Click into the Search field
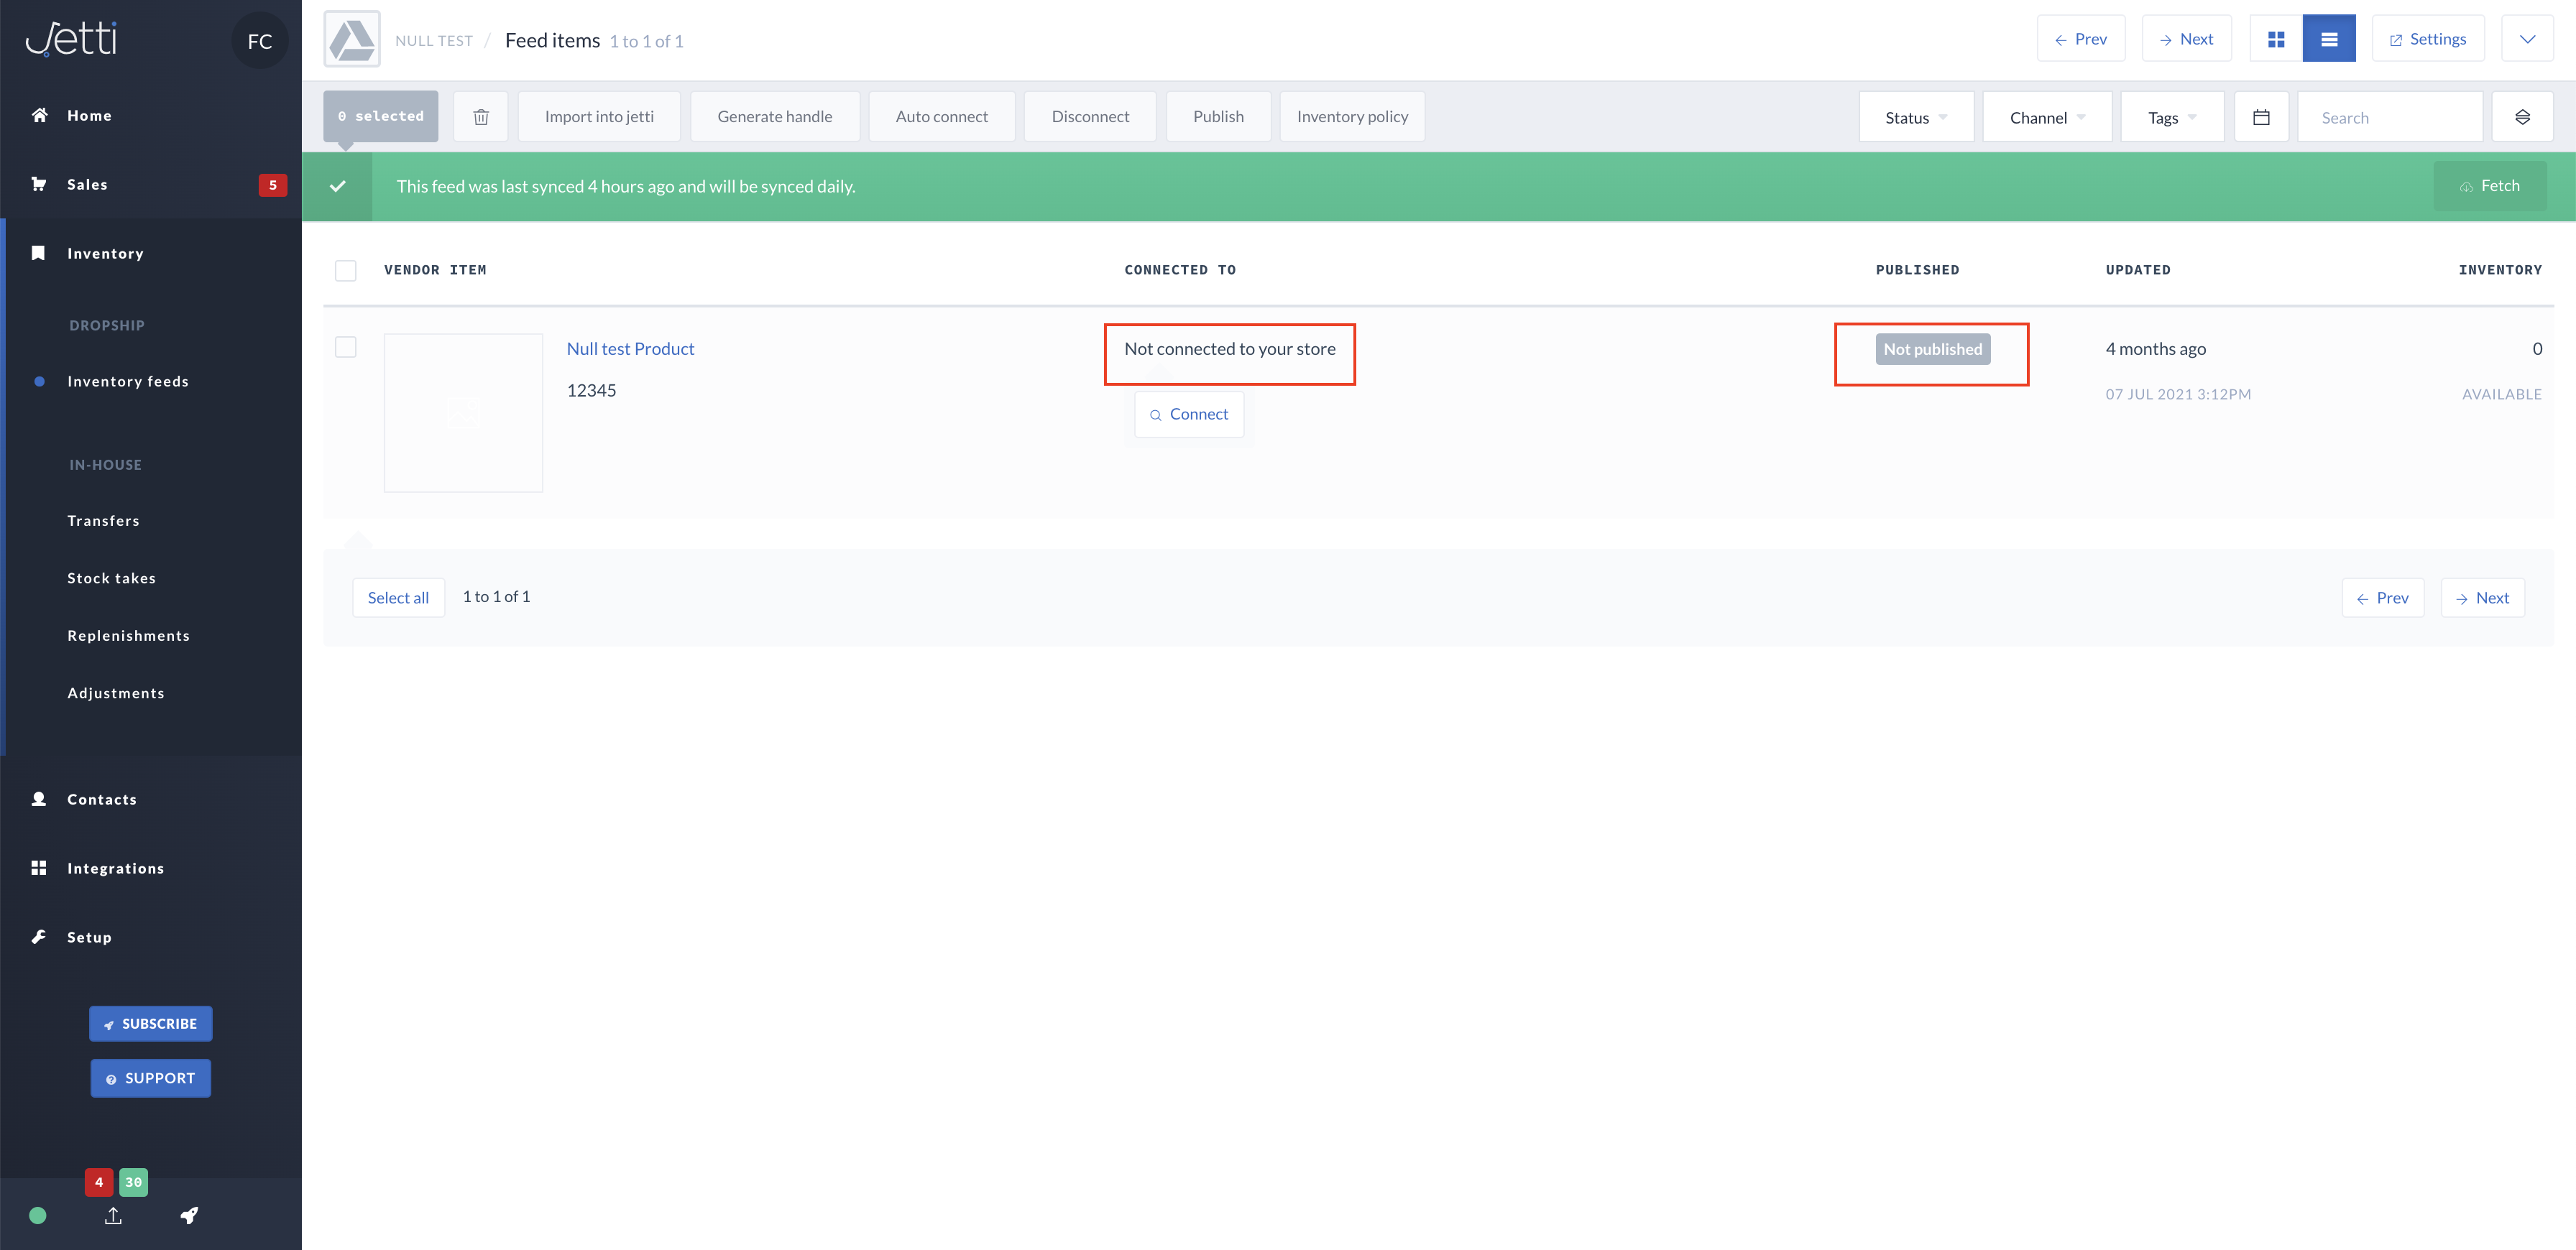2576x1250 pixels. pyautogui.click(x=2390, y=117)
